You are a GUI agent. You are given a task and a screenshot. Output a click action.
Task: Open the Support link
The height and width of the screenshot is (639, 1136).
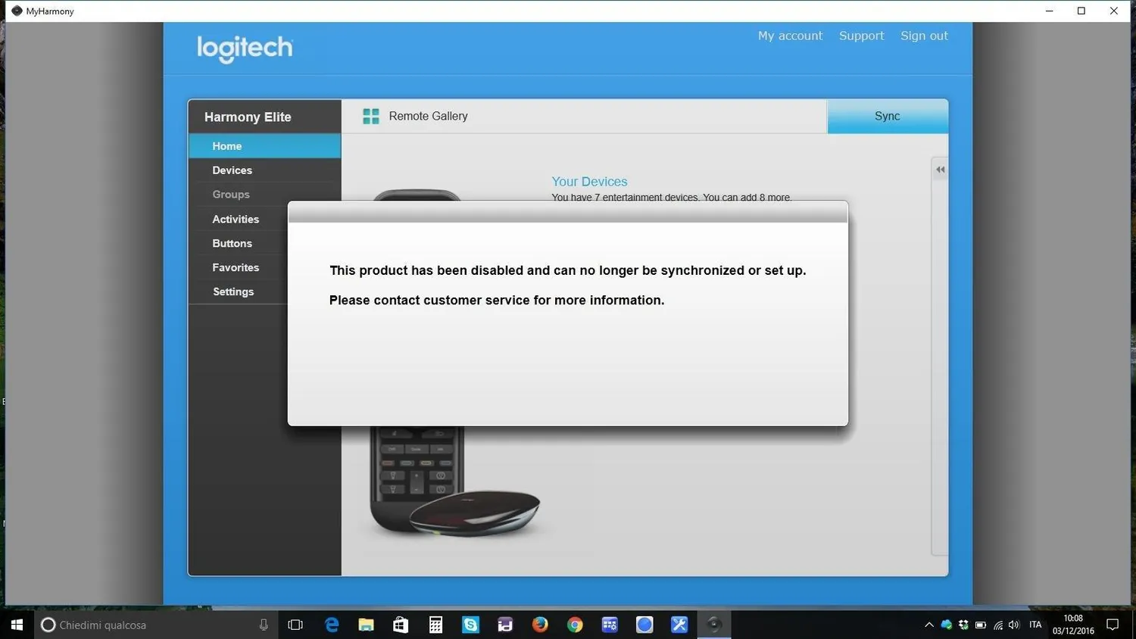(861, 36)
